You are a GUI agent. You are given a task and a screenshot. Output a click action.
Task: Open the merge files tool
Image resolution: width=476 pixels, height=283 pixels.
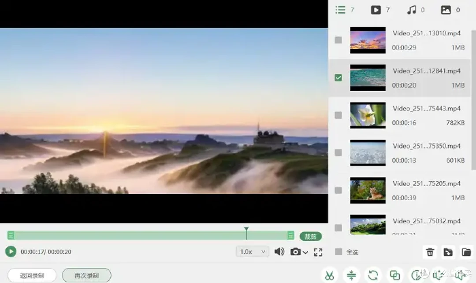[395, 276]
